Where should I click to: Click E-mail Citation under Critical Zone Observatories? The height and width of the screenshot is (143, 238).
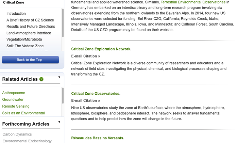[x=86, y=100]
